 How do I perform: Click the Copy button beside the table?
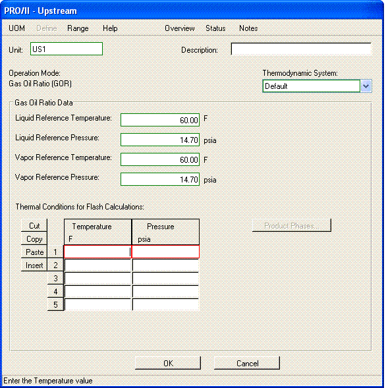point(34,238)
